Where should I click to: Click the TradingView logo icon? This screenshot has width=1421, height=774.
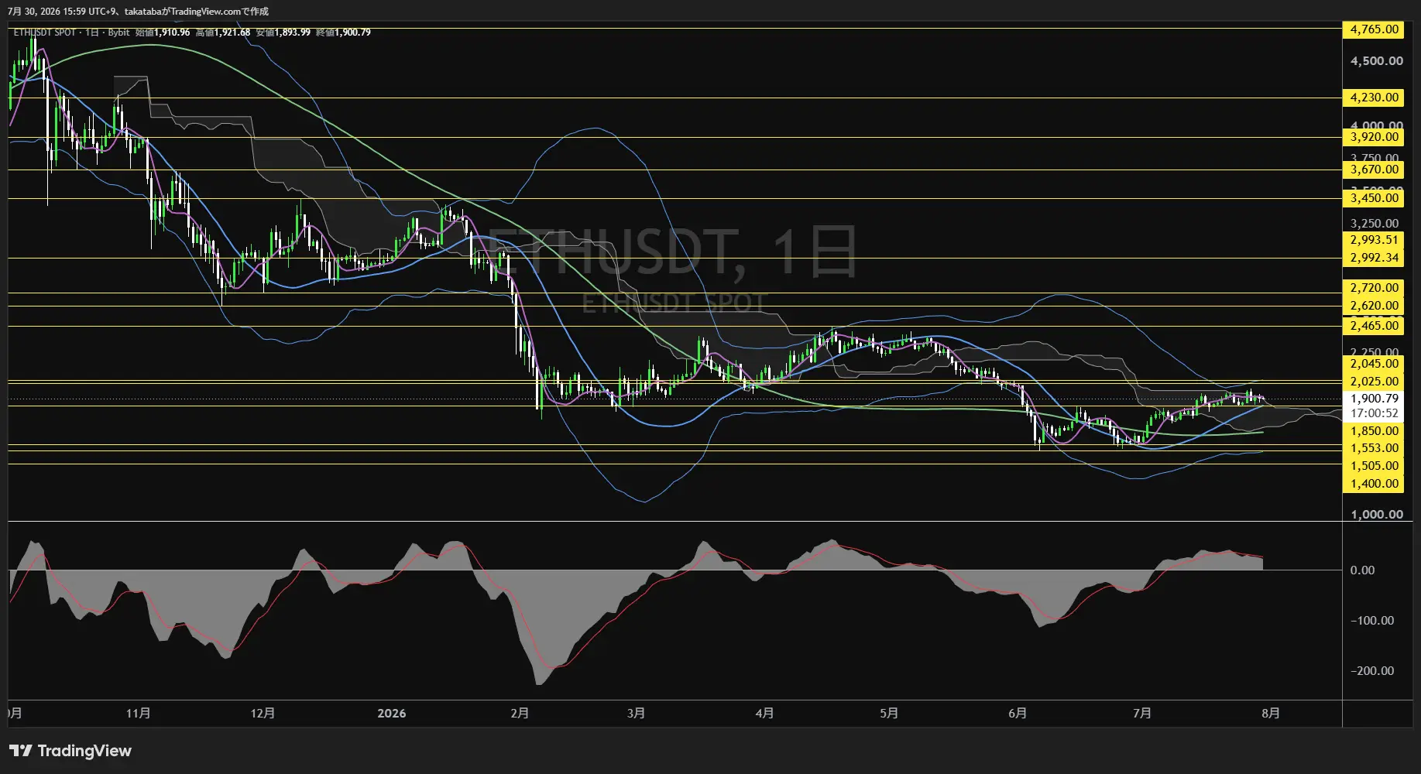click(21, 751)
